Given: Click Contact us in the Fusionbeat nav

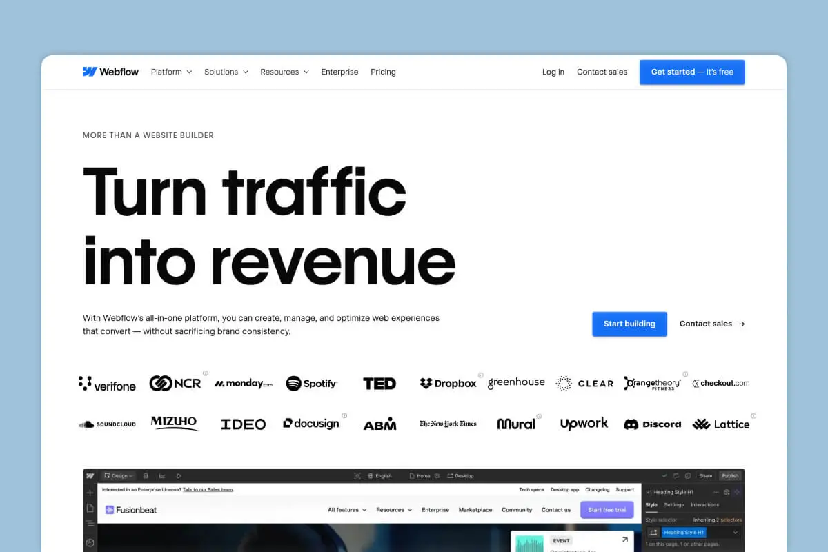Looking at the screenshot, I should click(556, 510).
